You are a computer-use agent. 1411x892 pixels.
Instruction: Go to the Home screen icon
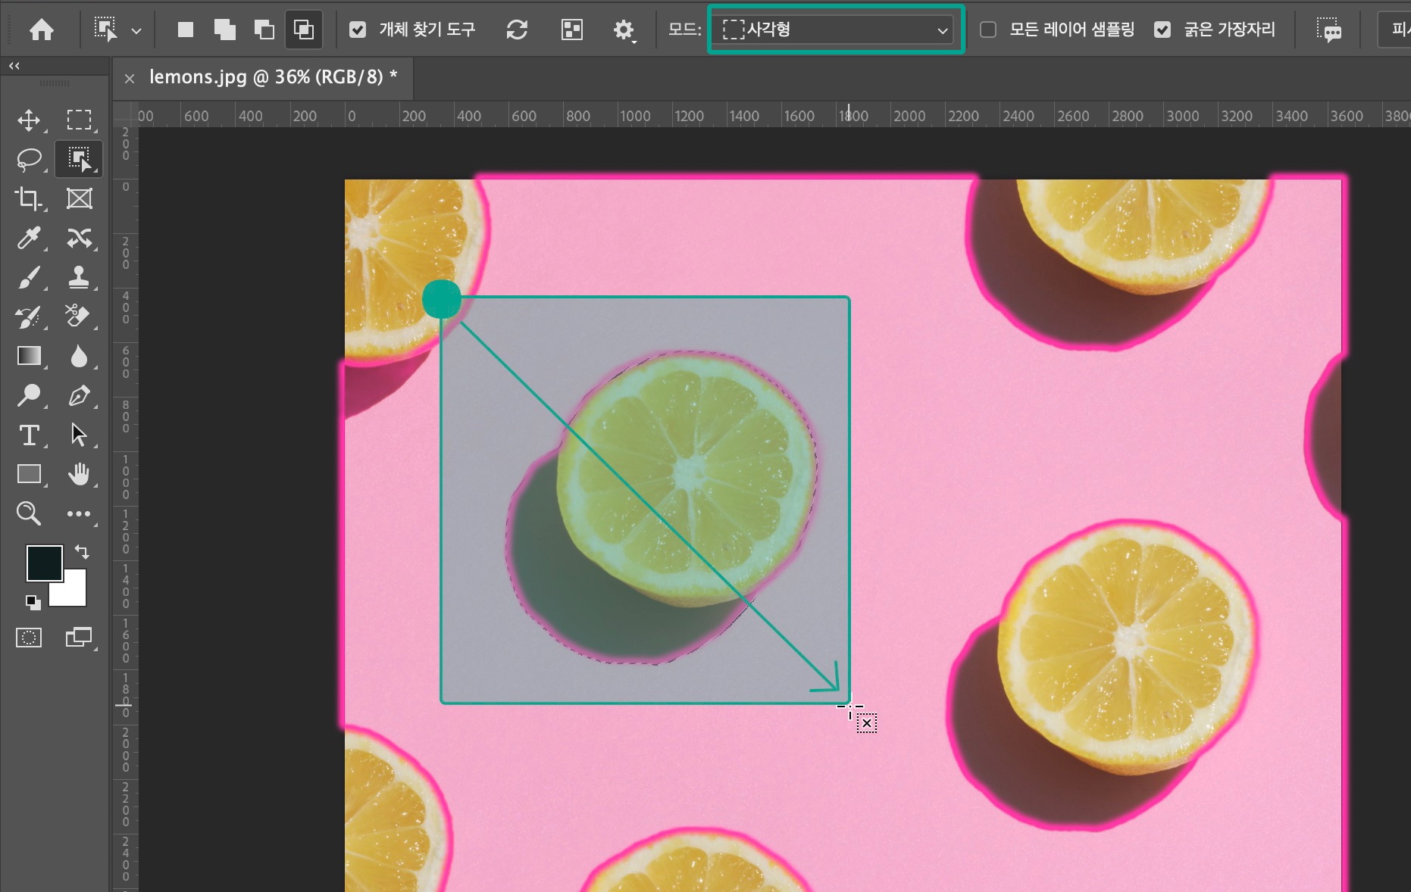pos(42,30)
